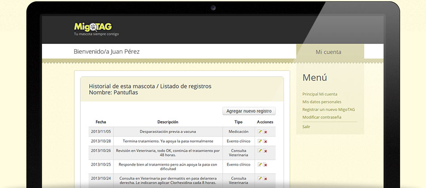The image size is (426, 188).
Task: Open the Mi cuenta tab
Action: click(x=328, y=52)
